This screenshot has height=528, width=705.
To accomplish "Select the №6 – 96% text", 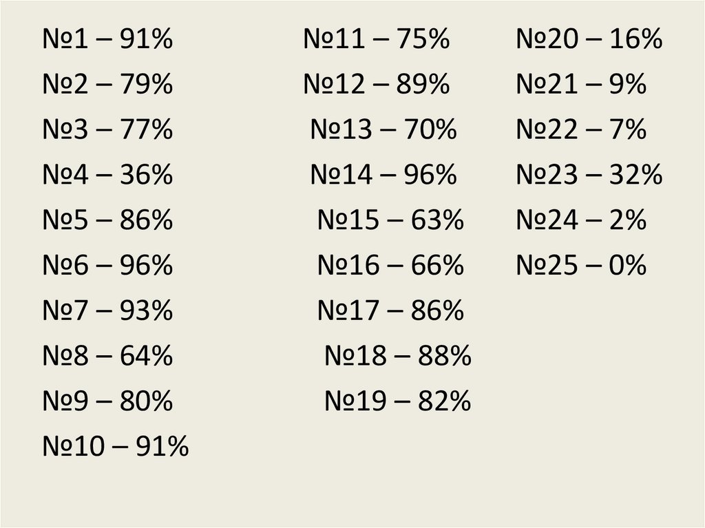I will [107, 266].
